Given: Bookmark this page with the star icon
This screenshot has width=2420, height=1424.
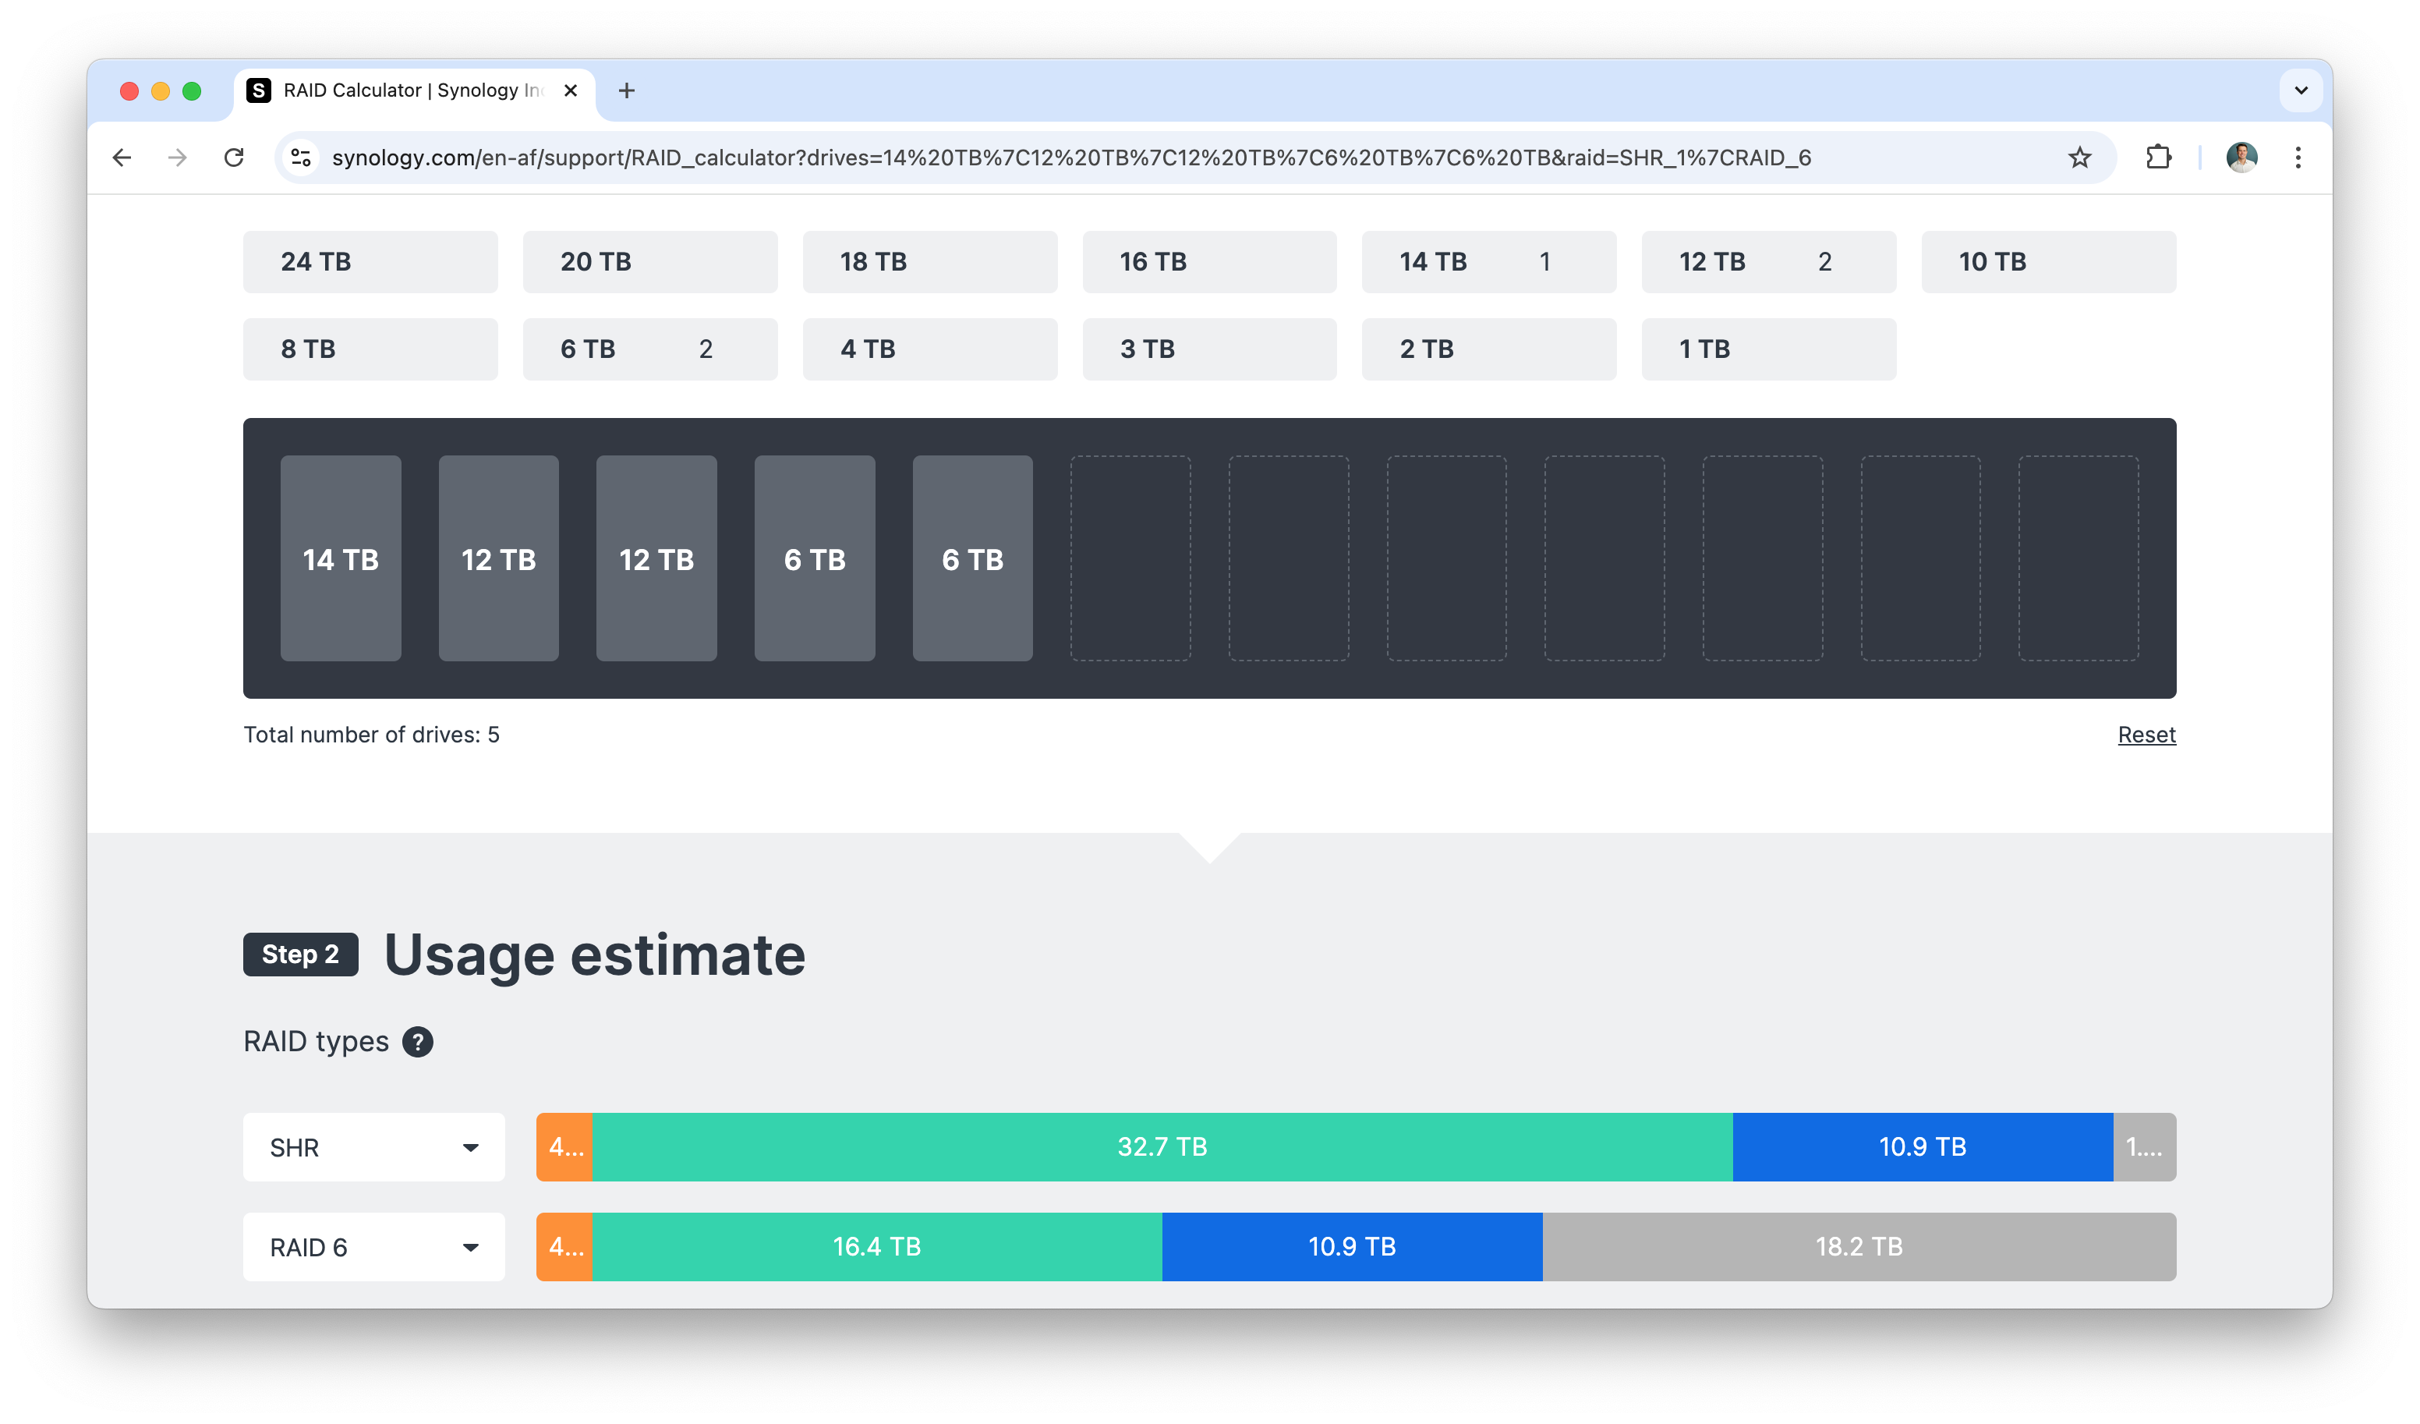Looking at the screenshot, I should [x=2079, y=158].
